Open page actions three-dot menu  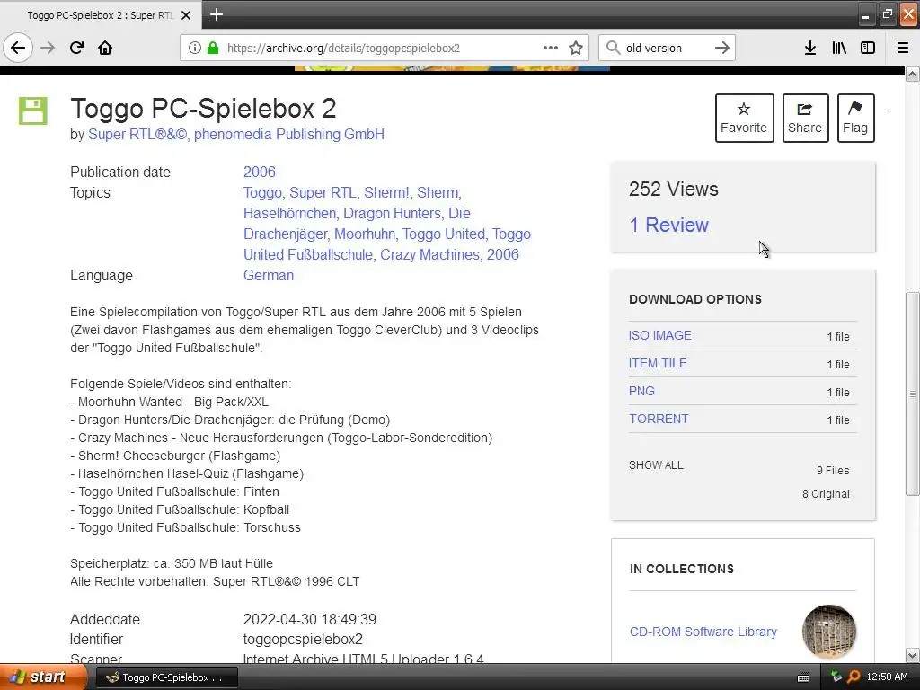point(551,48)
